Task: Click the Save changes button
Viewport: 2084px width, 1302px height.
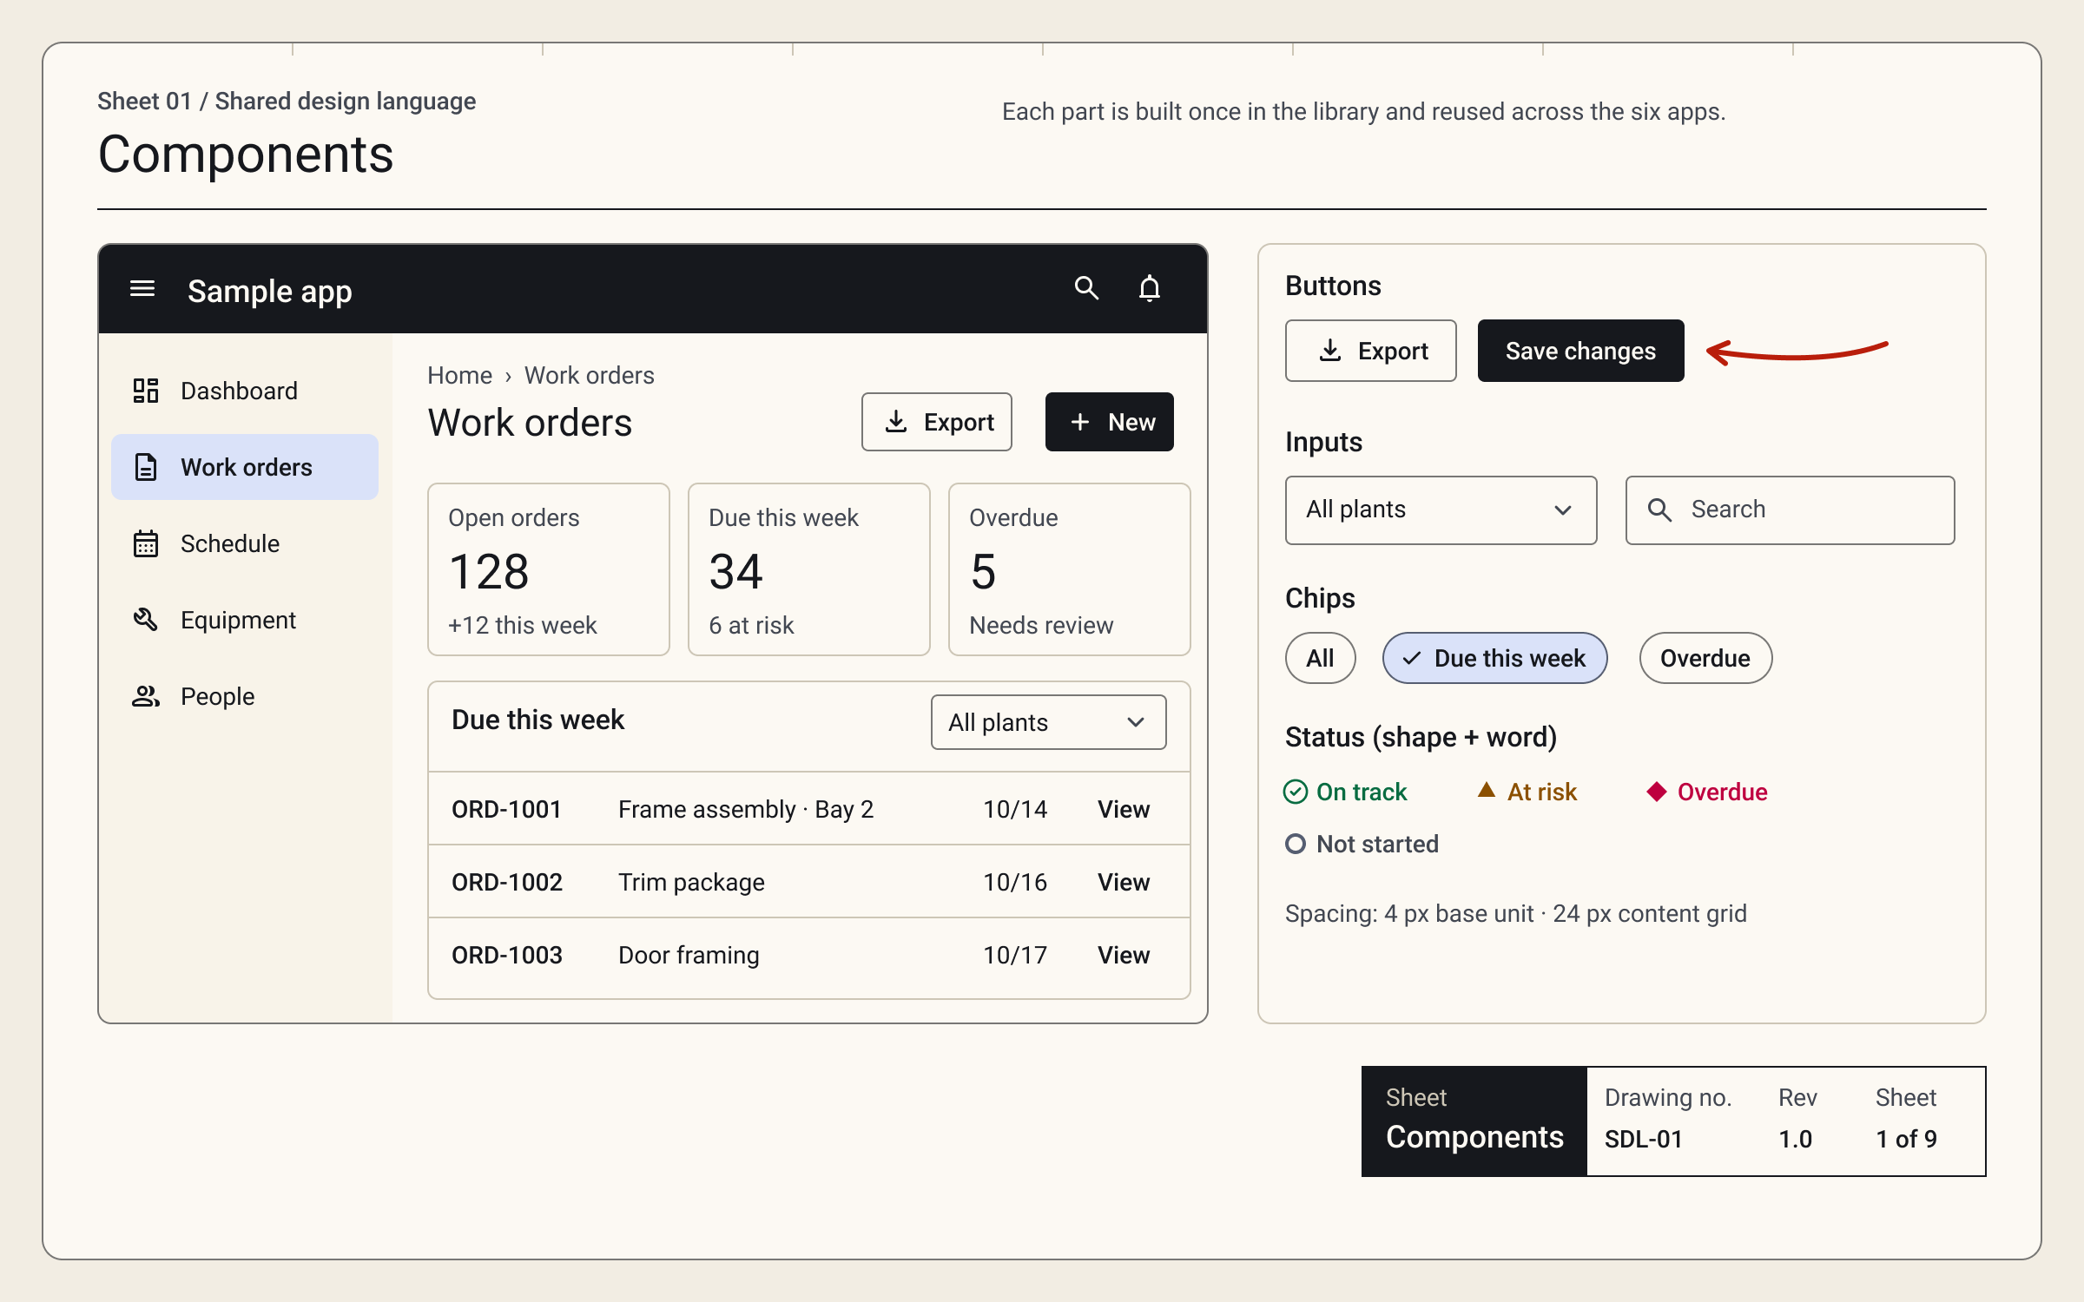Action: pyautogui.click(x=1580, y=351)
